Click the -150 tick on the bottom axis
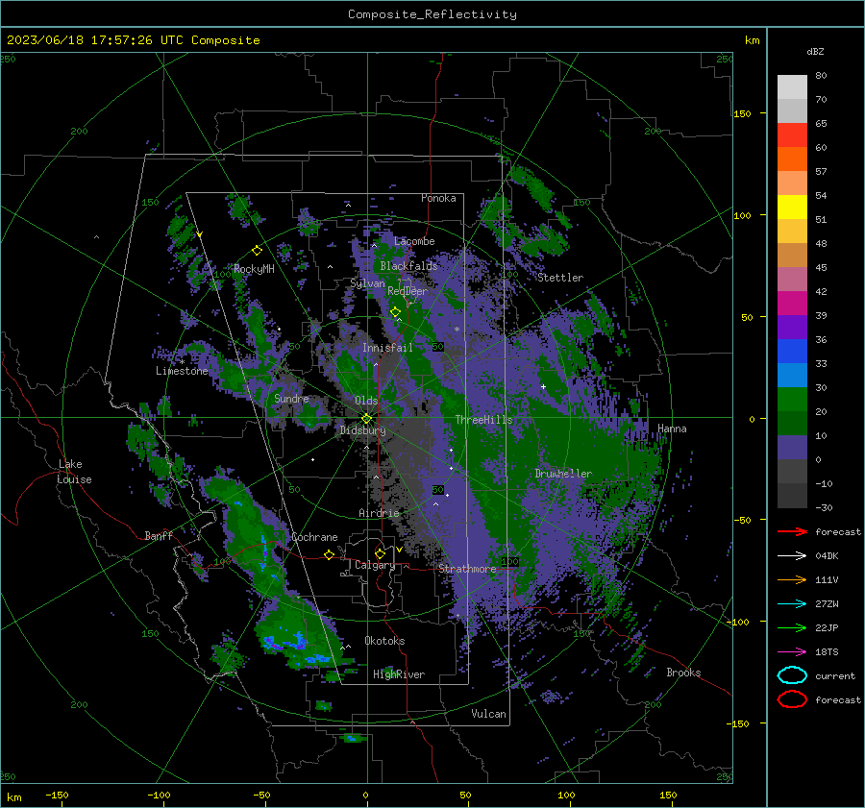 coord(57,795)
